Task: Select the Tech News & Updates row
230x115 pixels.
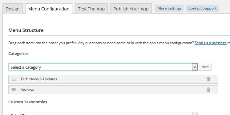Action: coord(113,79)
